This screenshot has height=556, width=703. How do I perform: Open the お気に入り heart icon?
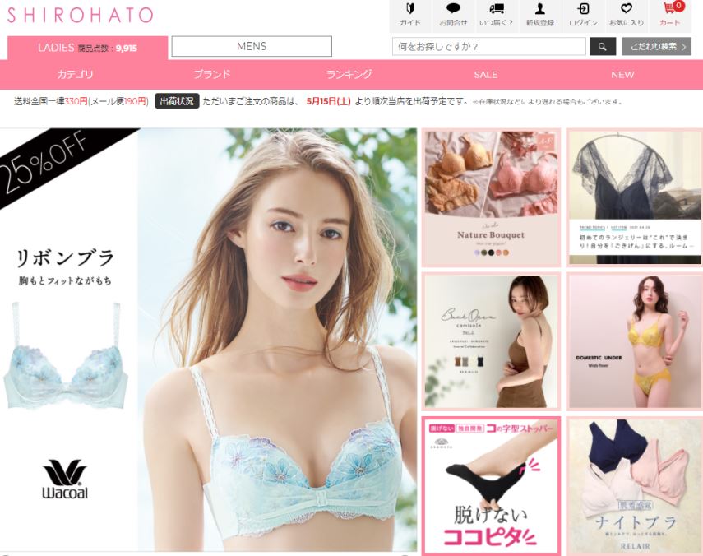point(627,16)
